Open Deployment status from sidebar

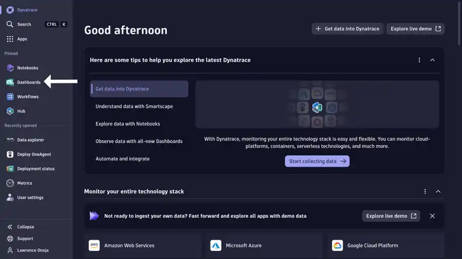pos(36,169)
